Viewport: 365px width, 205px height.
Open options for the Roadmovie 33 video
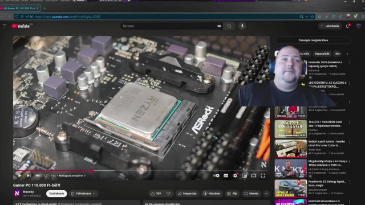point(350,182)
